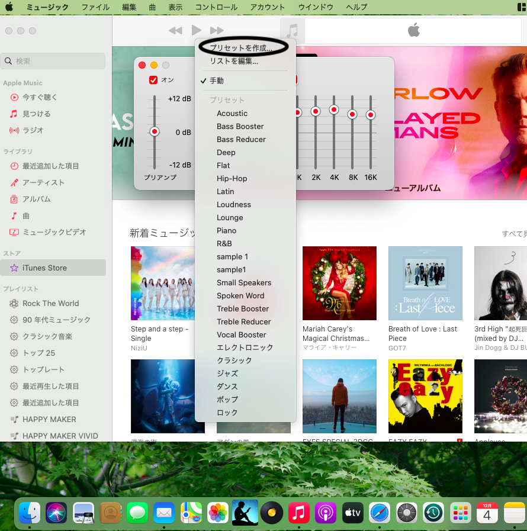527x531 pixels.
Task: Open 見つける music note icon
Action: click(14, 114)
